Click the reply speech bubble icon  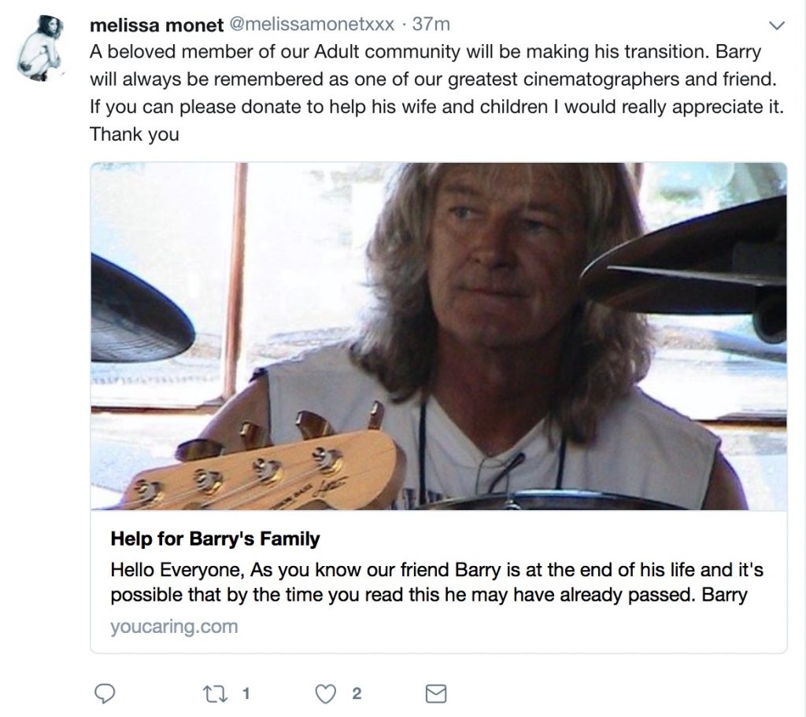coord(105,694)
